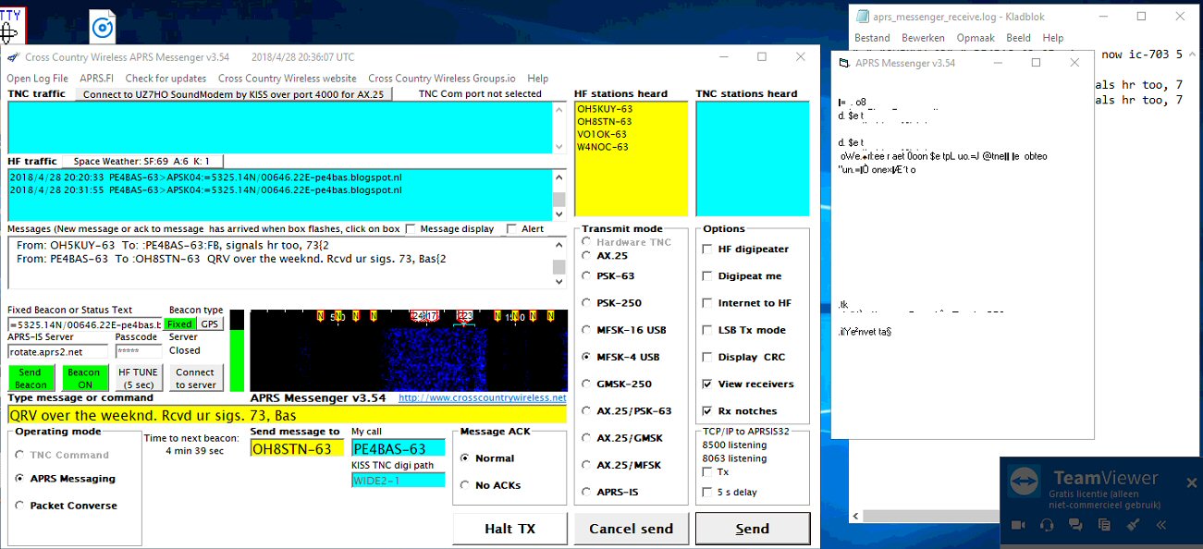Open the Bewerken menu in Kladblok
The image size is (1203, 549).
click(924, 38)
